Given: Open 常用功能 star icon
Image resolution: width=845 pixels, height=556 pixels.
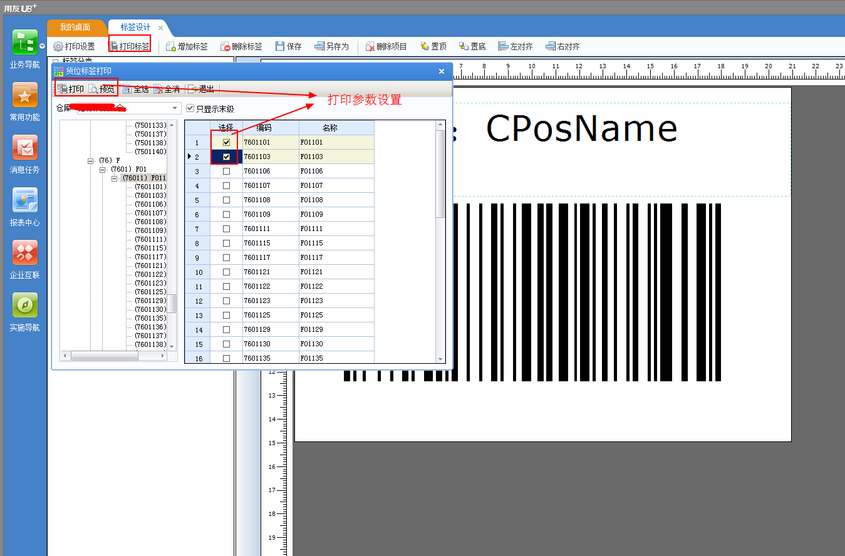Looking at the screenshot, I should point(25,95).
